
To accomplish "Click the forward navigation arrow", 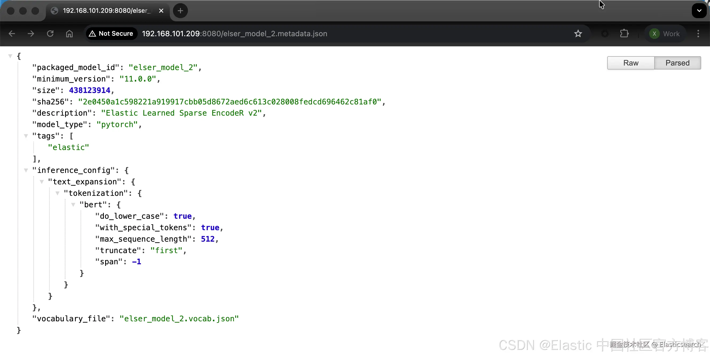I will point(31,34).
